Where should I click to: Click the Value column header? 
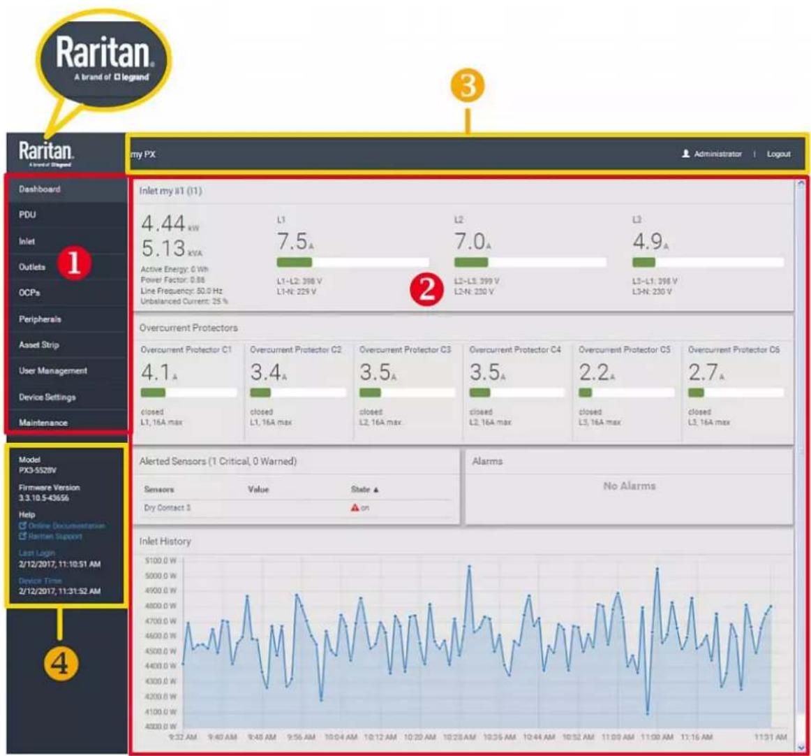coord(258,489)
